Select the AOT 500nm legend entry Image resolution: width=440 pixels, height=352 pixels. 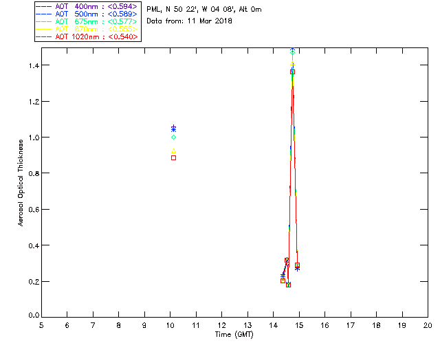click(87, 14)
